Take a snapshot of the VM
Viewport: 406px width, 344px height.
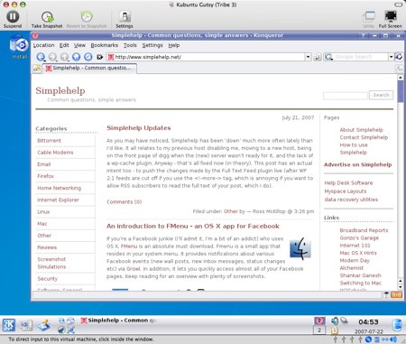(47, 20)
